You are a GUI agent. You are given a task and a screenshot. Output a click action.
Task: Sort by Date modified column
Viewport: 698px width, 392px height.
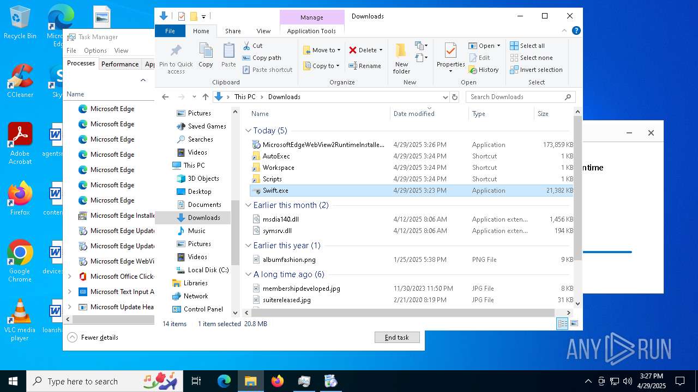[x=430, y=114]
